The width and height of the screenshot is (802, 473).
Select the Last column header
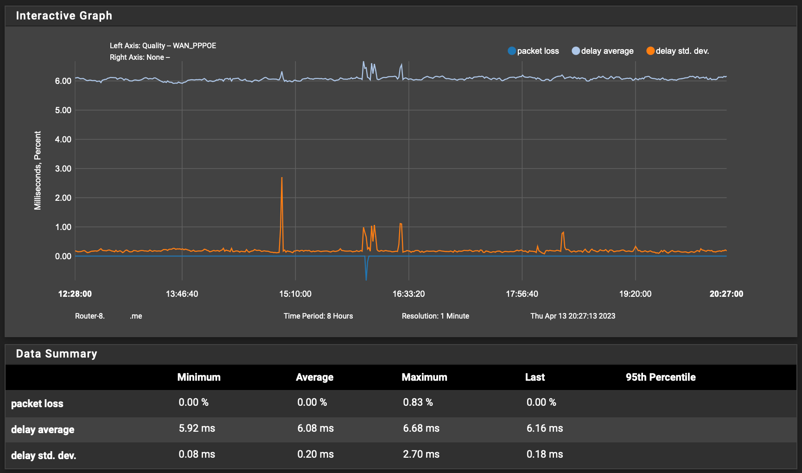tap(535, 377)
